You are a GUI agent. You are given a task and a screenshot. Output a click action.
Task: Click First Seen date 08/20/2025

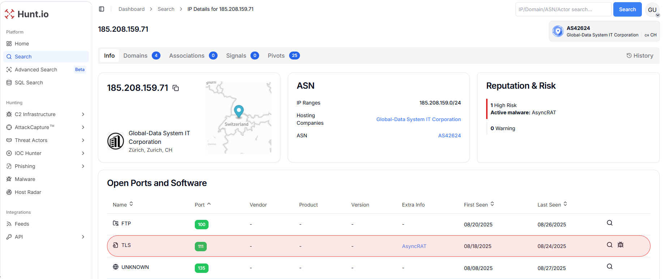[x=478, y=225]
